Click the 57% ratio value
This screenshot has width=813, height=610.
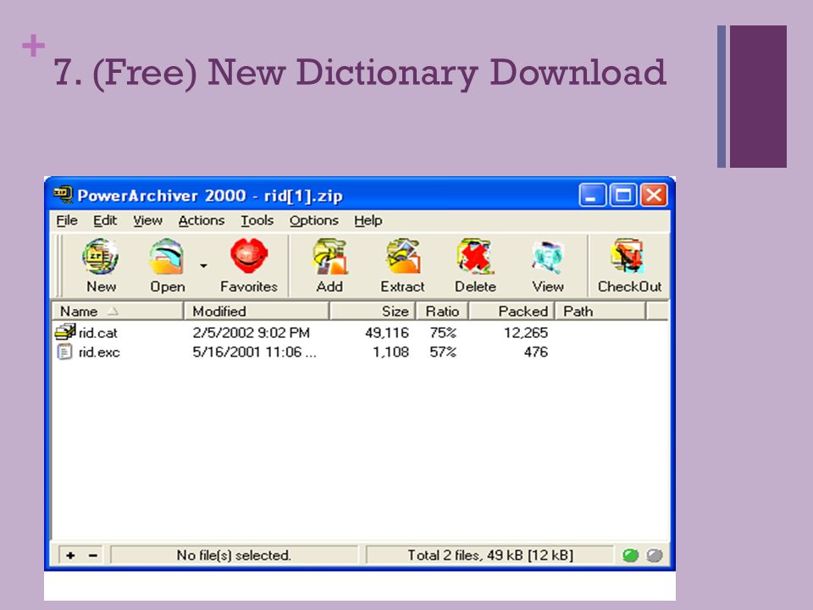click(443, 352)
